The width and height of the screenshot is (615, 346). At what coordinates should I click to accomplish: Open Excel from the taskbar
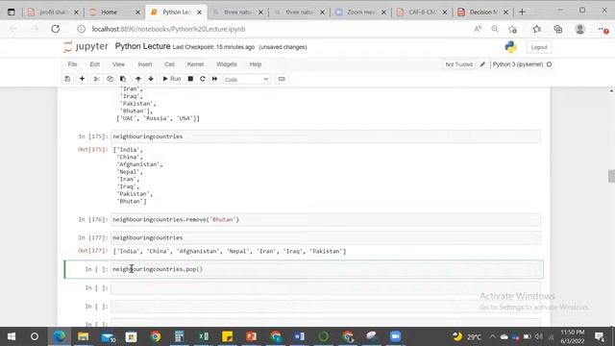pos(203,336)
